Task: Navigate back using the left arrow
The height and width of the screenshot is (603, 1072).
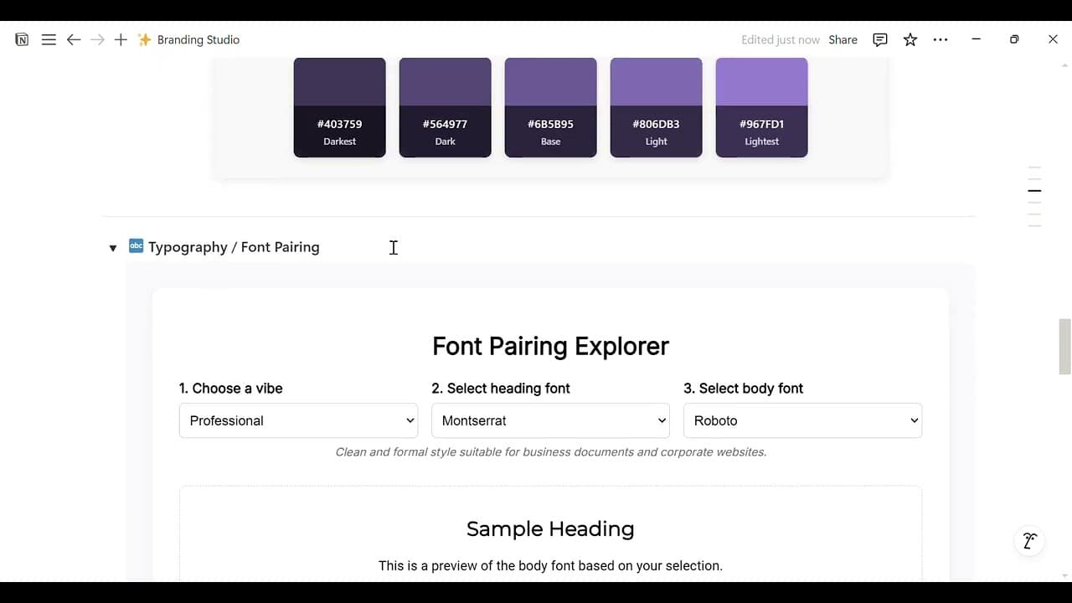Action: [74, 39]
